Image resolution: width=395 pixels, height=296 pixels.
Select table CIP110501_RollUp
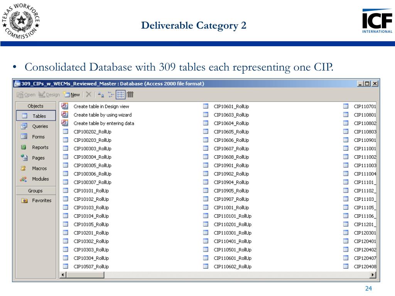coord(233,250)
